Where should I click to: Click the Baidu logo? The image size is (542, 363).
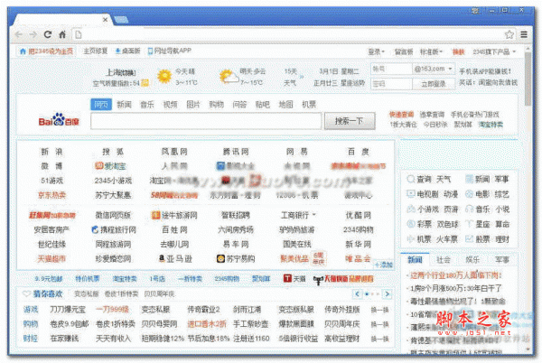click(59, 119)
